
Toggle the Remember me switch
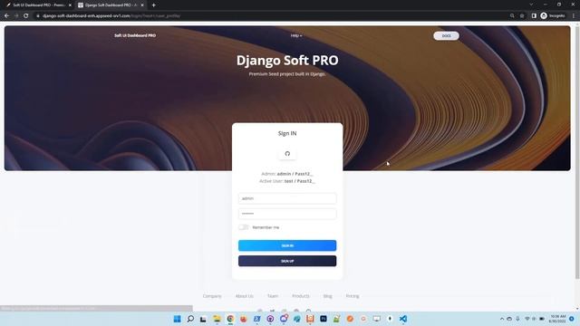tap(244, 227)
